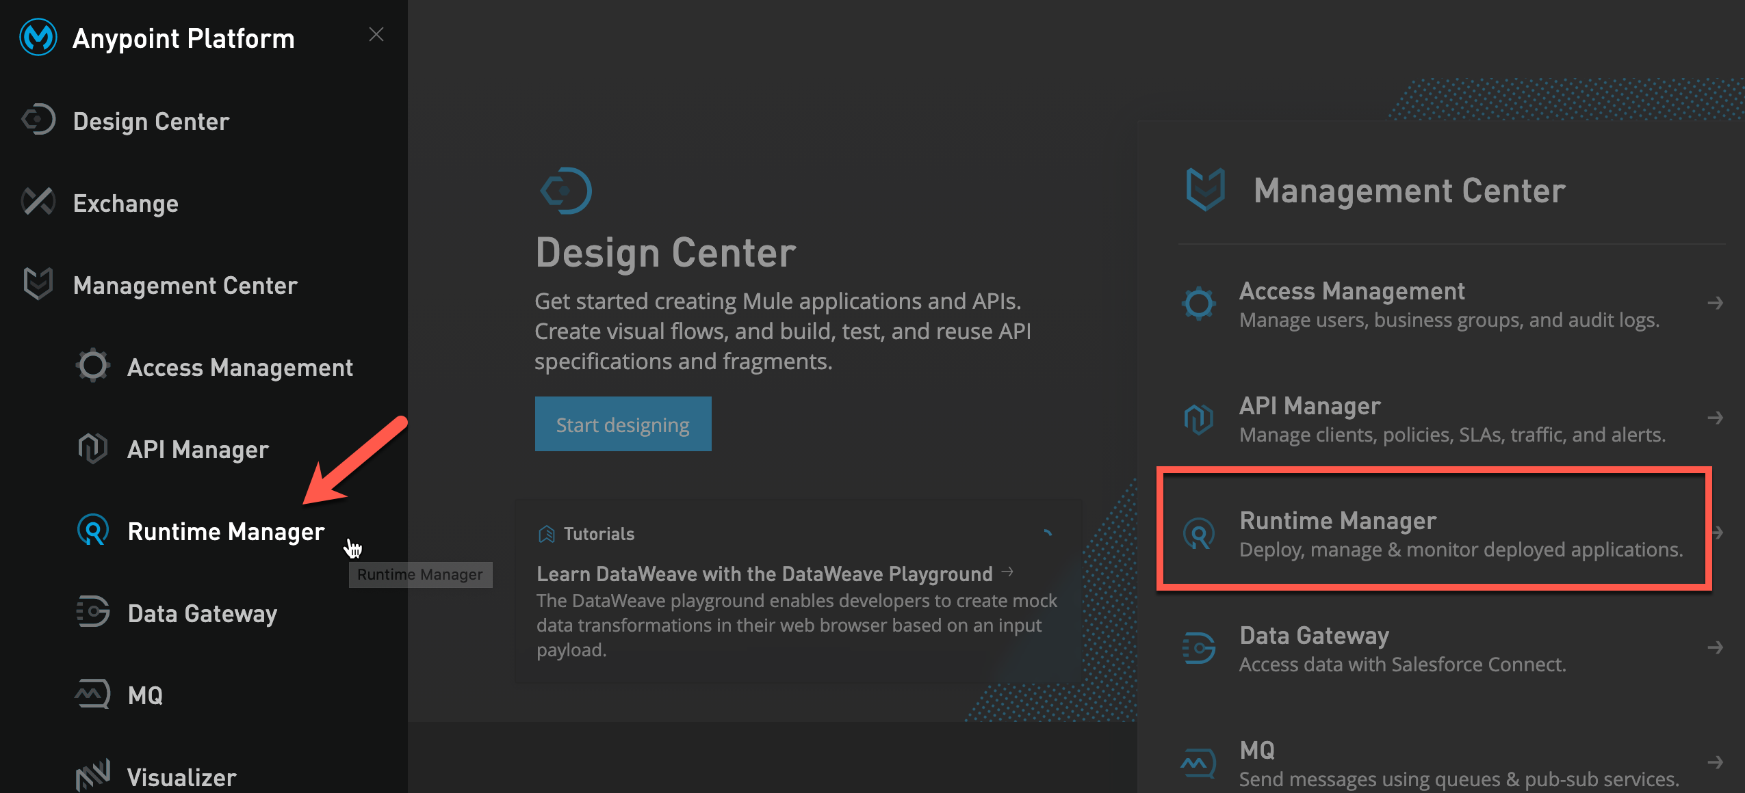Open MQ from sidebar
This screenshot has height=793, width=1745.
[146, 695]
